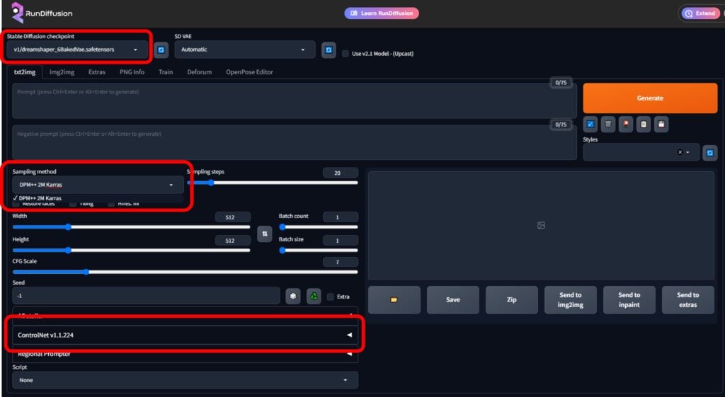Click the Sampling steps number field

tap(341, 173)
